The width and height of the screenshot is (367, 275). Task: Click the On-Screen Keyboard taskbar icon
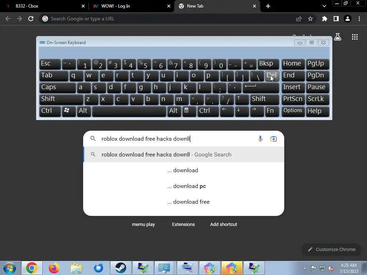coord(187,268)
